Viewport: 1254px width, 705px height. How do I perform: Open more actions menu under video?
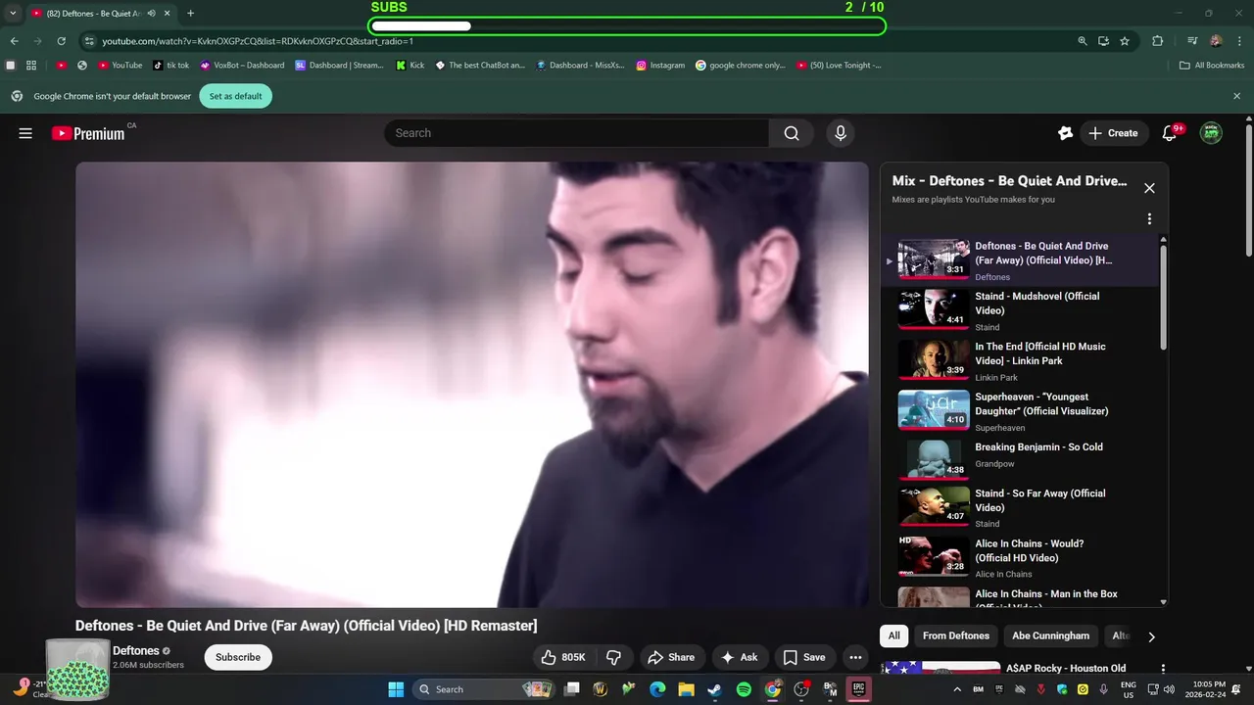pos(855,657)
